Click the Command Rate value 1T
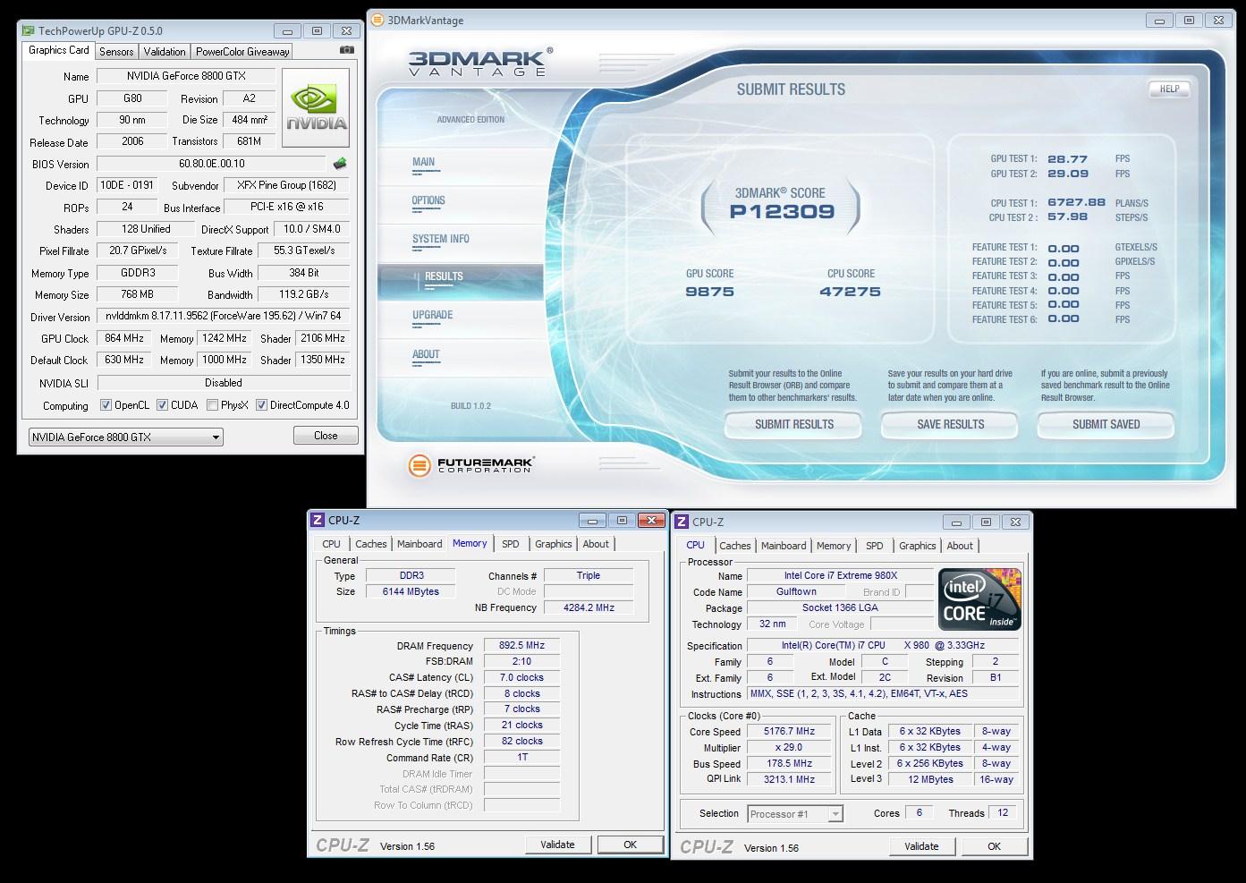The width and height of the screenshot is (1246, 883). (522, 757)
